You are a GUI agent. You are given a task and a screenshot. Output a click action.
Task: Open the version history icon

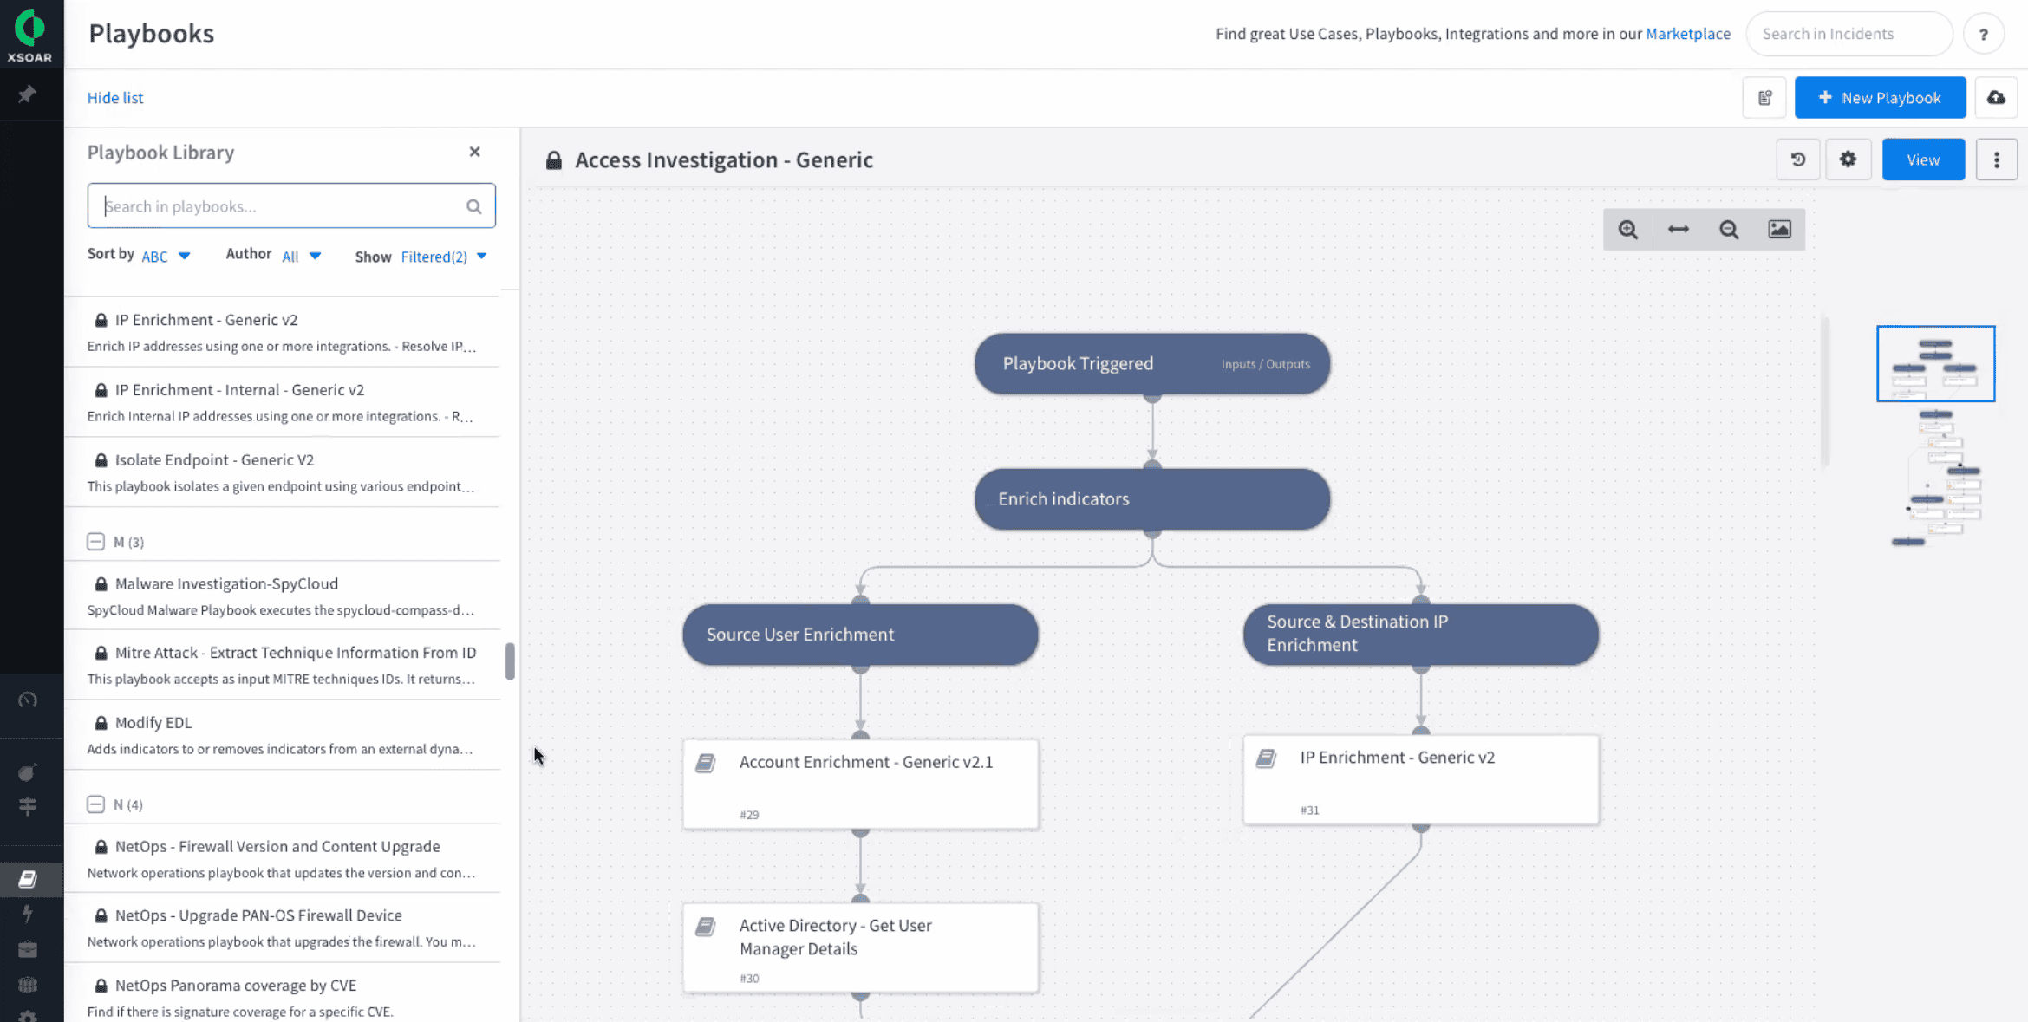pos(1798,159)
